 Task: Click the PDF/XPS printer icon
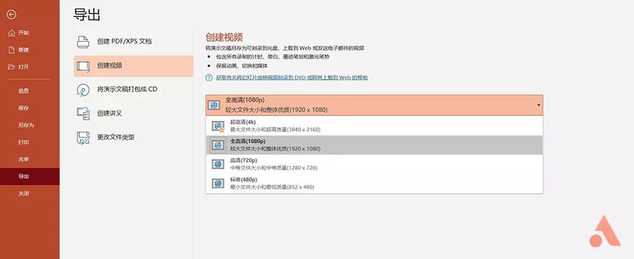(83, 41)
